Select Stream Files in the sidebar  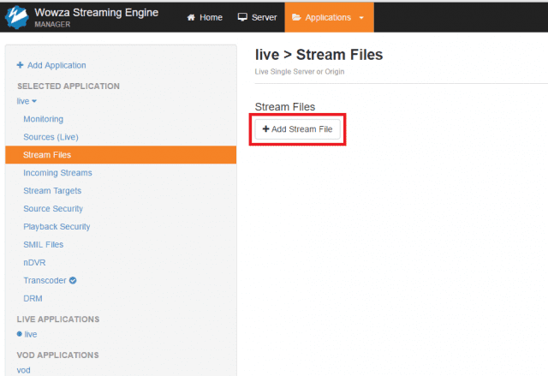pyautogui.click(x=121, y=155)
